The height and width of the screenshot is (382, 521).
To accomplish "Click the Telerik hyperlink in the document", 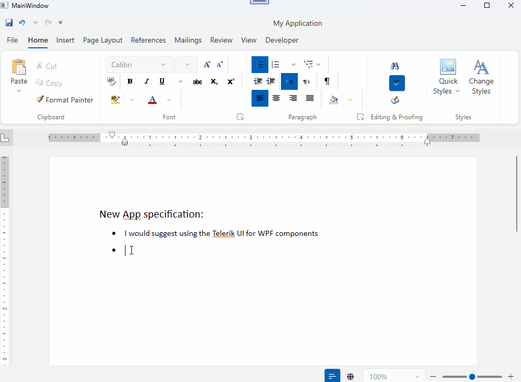I will point(224,233).
